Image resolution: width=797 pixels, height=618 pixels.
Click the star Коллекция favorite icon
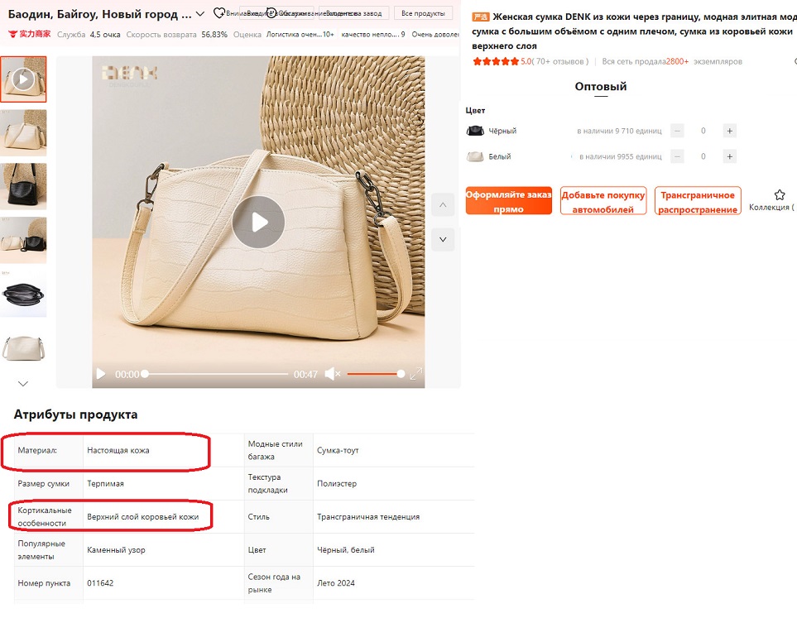(779, 195)
